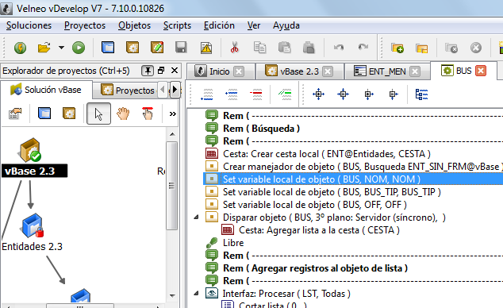Click the floppy disk save icon
Screen dimensions: 503x308
pos(181,48)
